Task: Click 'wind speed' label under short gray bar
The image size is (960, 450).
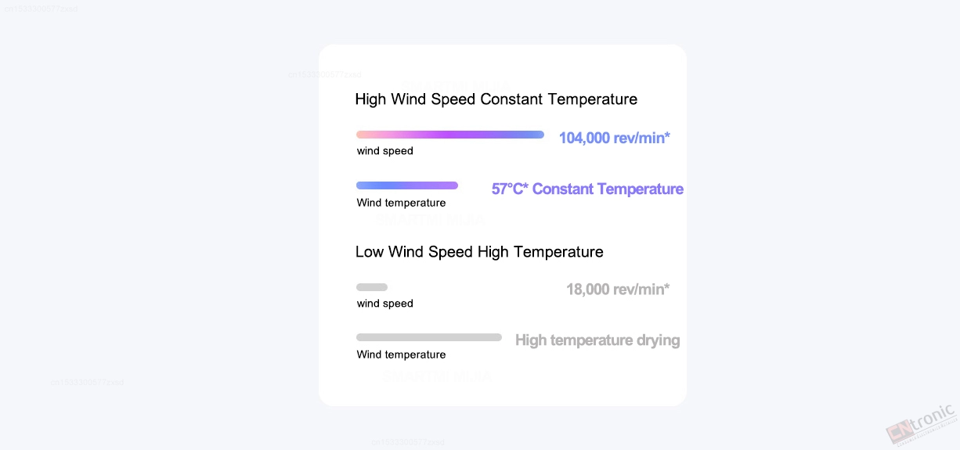Action: pyautogui.click(x=384, y=304)
